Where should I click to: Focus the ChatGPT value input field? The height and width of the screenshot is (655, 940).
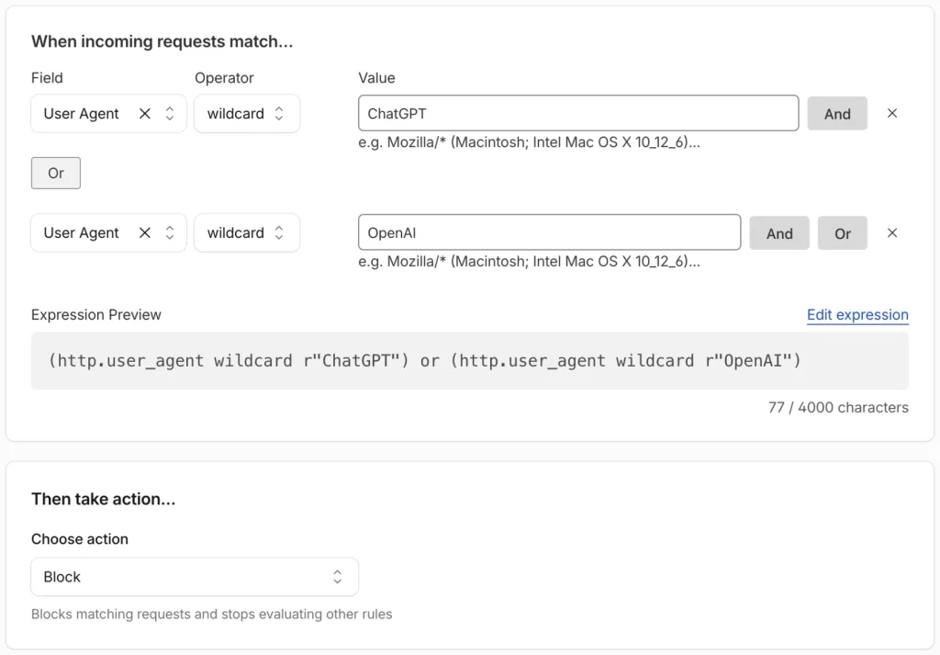point(578,113)
